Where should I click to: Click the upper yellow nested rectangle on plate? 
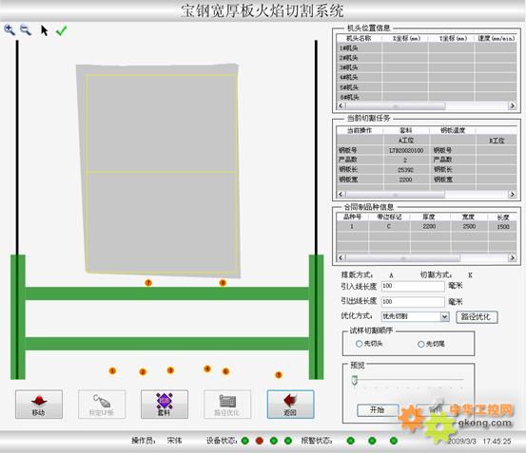162,123
